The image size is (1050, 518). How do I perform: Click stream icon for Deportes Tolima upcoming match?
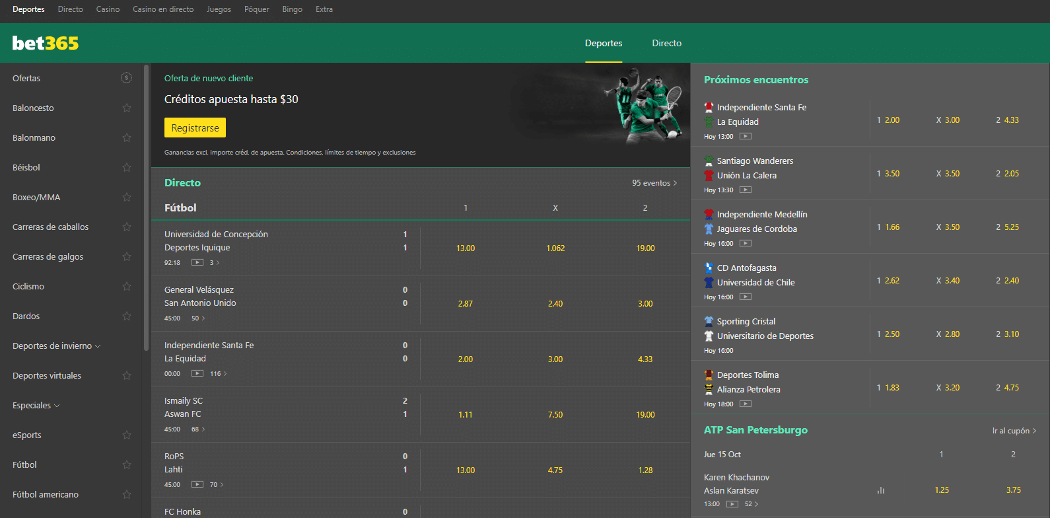(746, 404)
